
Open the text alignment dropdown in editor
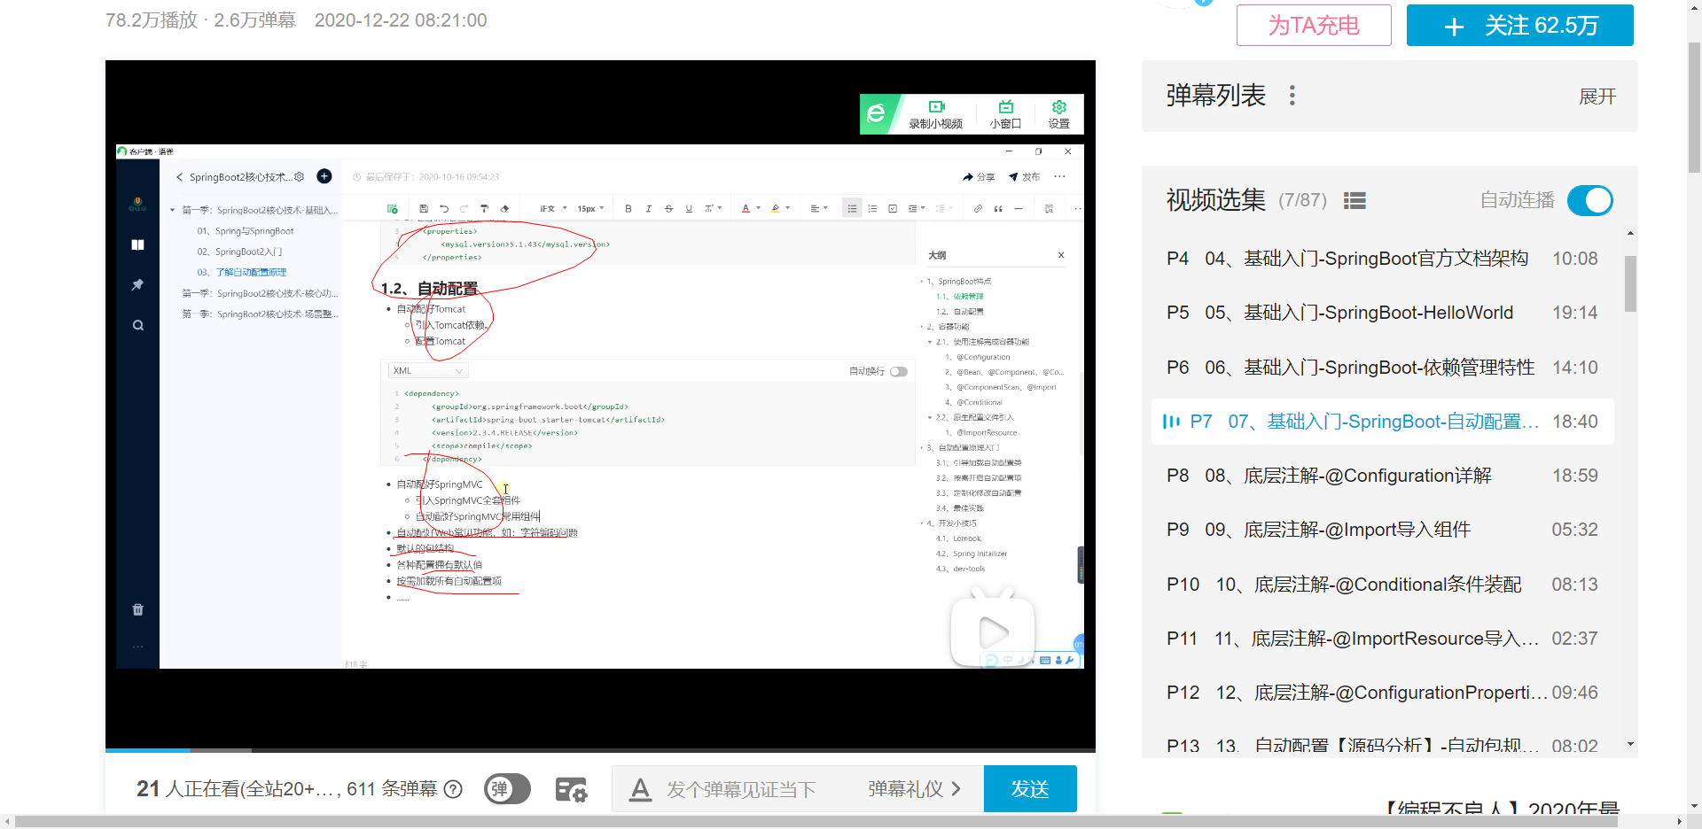819,209
